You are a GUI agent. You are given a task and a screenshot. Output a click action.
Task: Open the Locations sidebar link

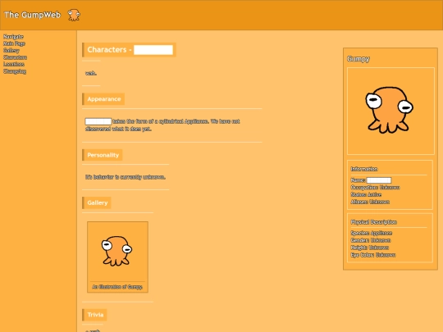(14, 65)
